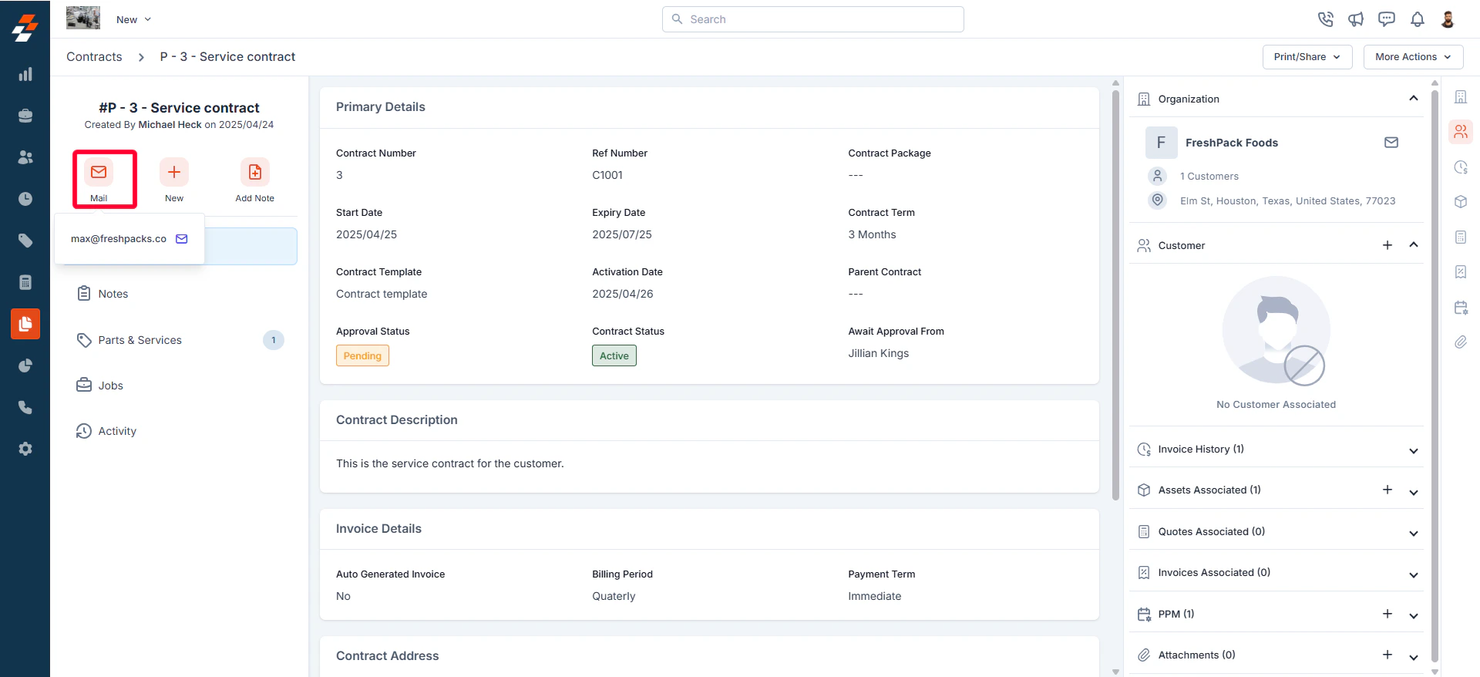This screenshot has height=677, width=1480.
Task: Click the Active contract status badge
Action: [x=614, y=355]
